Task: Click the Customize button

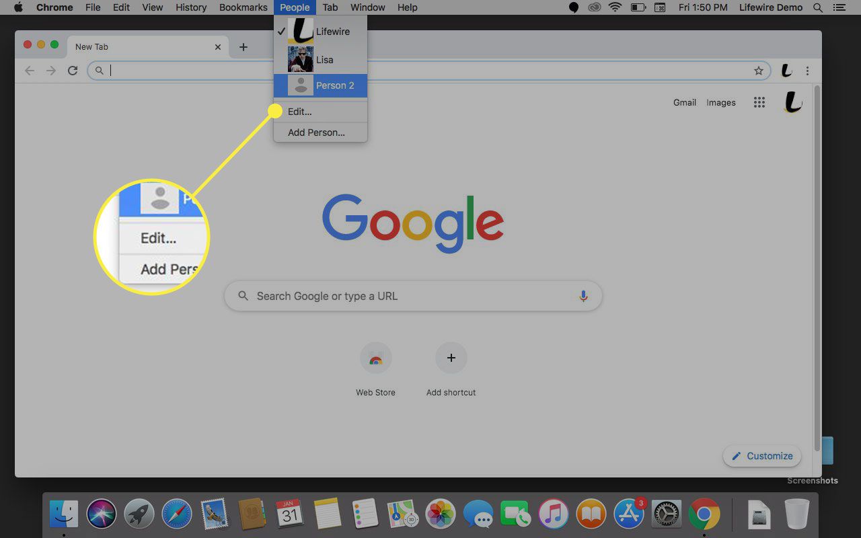Action: pos(762,456)
